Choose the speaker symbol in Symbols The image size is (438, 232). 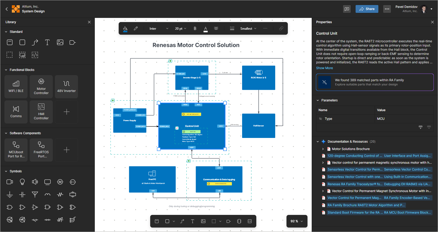coord(35,182)
